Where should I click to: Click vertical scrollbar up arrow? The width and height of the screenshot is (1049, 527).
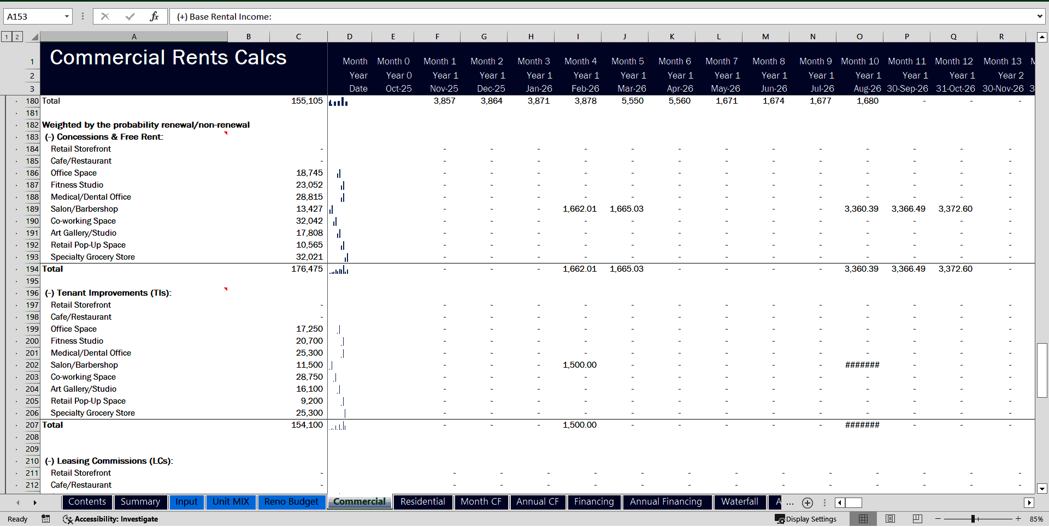tap(1042, 37)
